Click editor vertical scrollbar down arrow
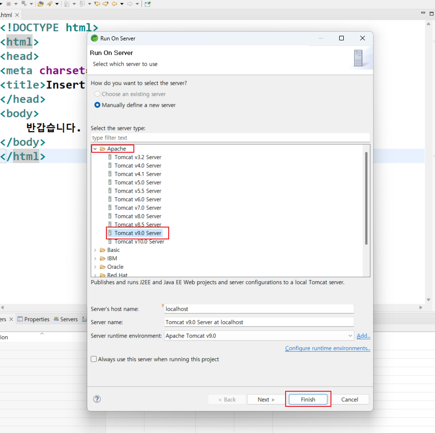Viewport: 435px width, 433px height. 429,300
